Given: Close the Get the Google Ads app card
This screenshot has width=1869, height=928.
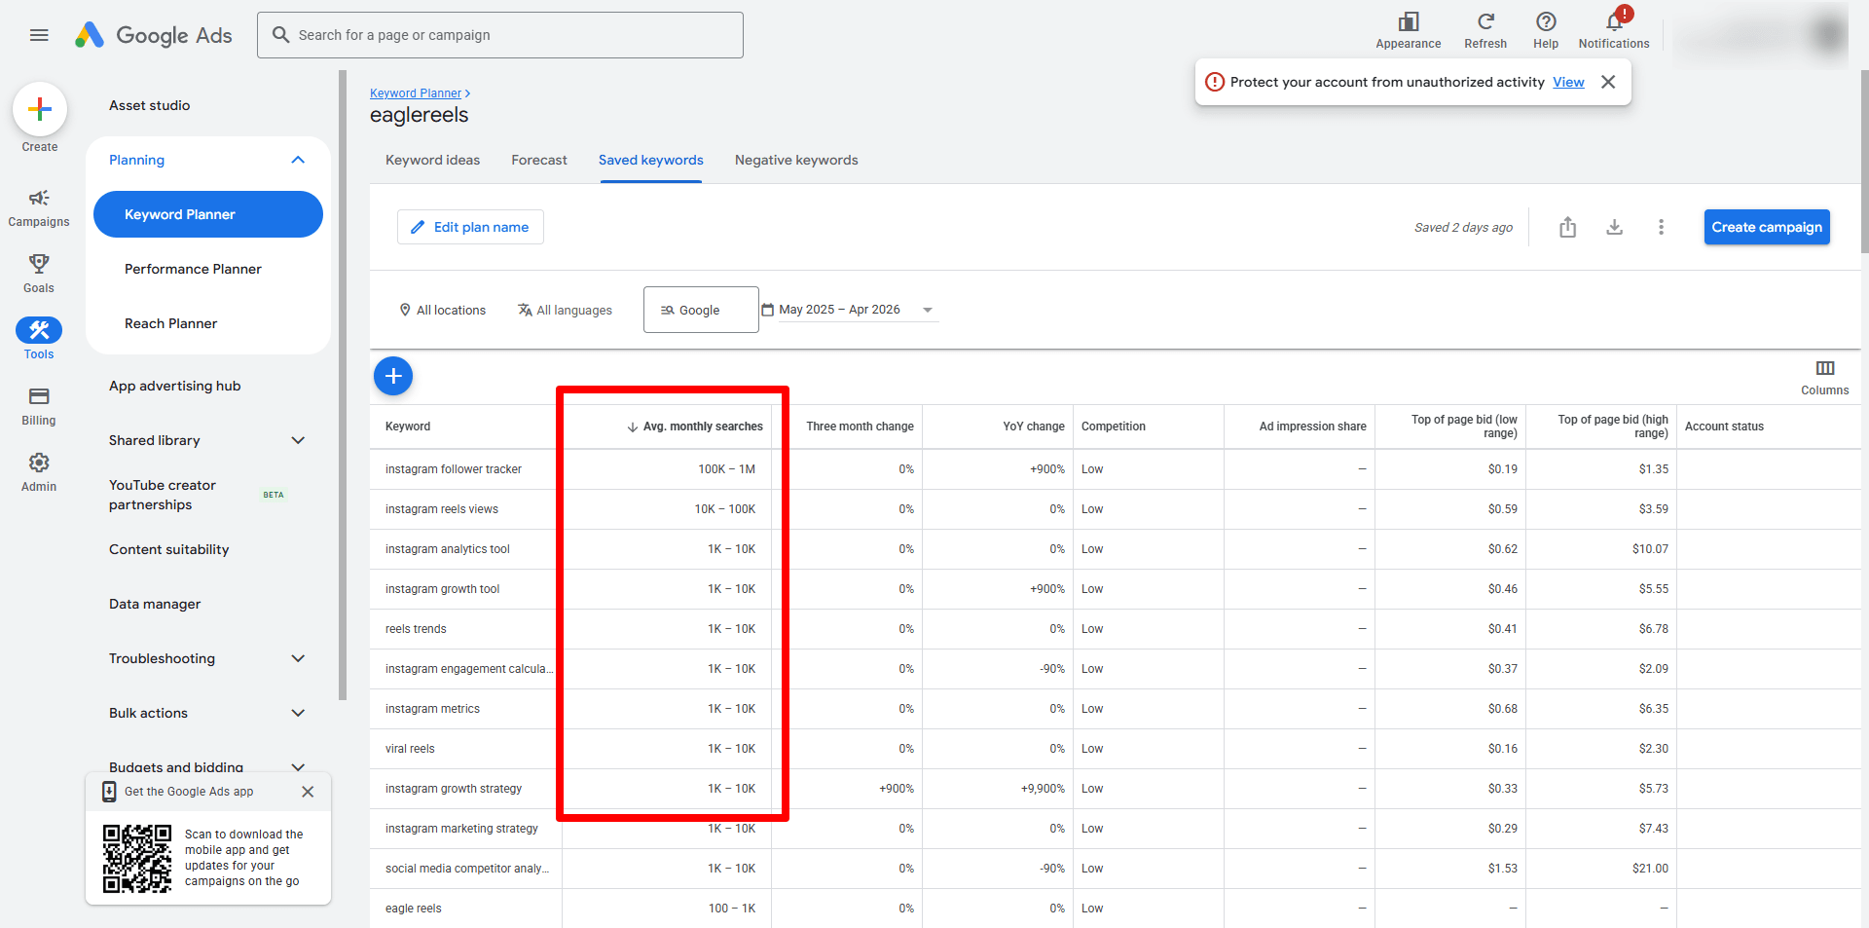Looking at the screenshot, I should [308, 792].
